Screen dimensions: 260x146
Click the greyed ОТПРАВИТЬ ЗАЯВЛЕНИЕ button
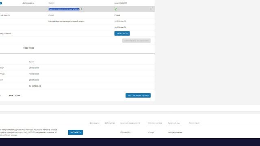pos(136,41)
